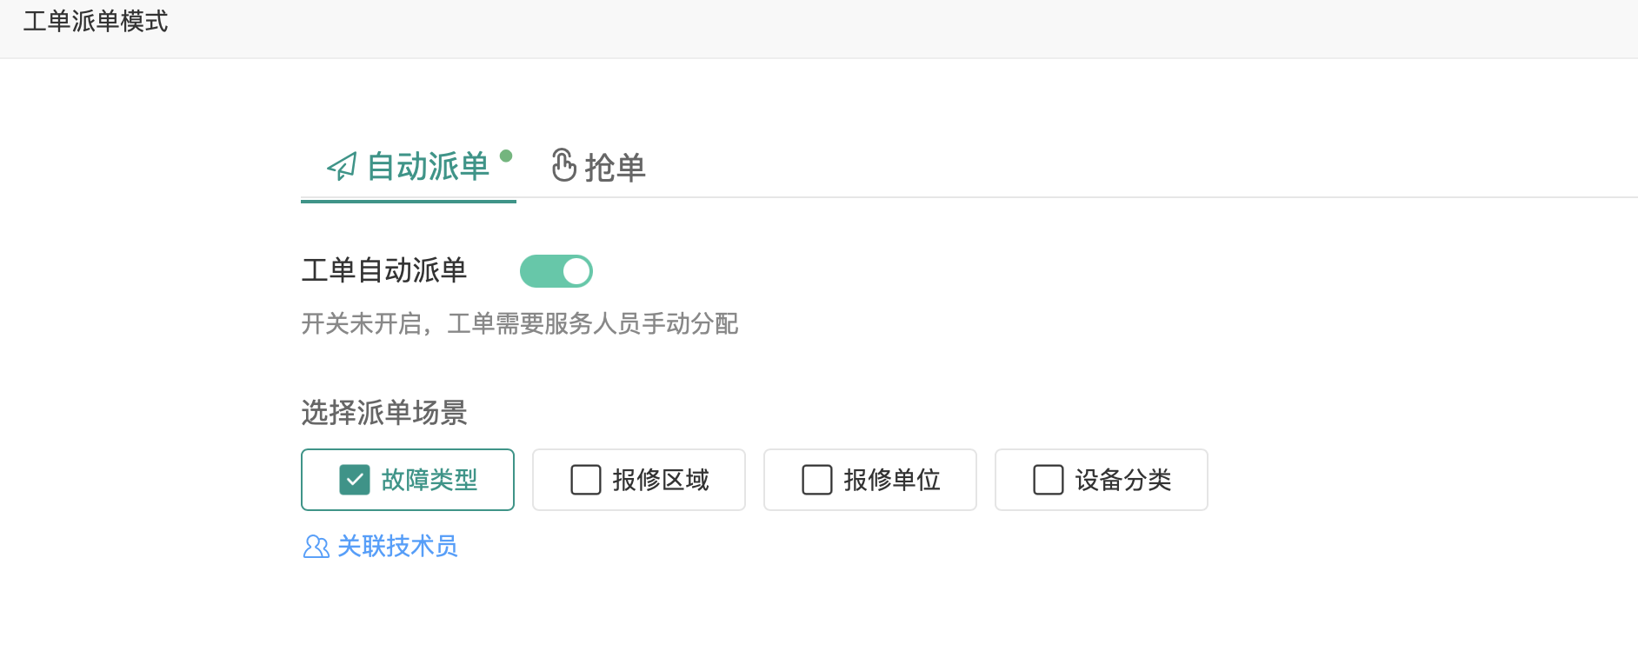Click the 工单派单模式 page title
1638x664 pixels.
pyautogui.click(x=96, y=21)
